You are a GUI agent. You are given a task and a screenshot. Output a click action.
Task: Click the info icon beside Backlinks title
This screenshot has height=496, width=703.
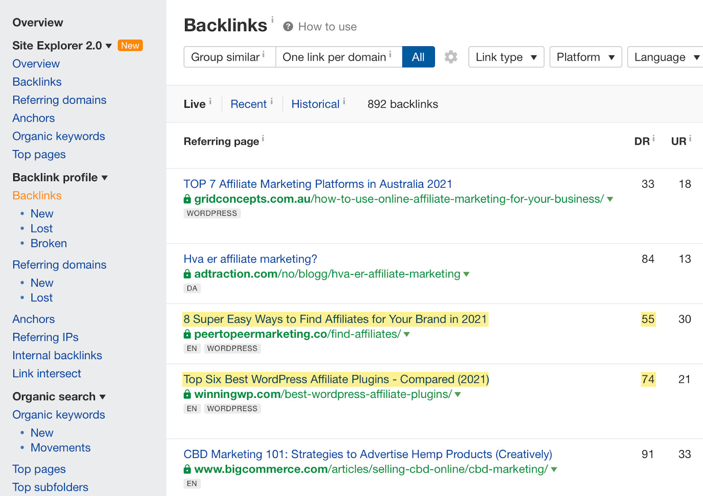pos(273,19)
